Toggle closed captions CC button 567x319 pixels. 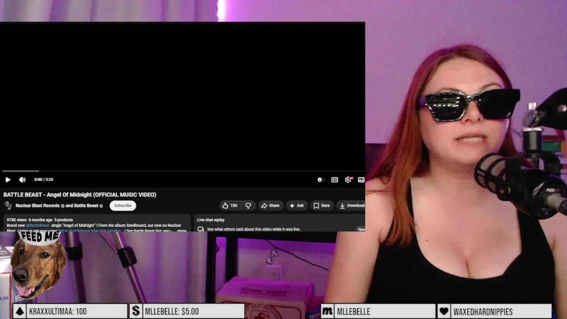[334, 179]
